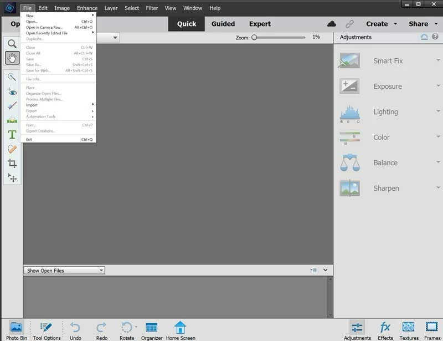
Task: Show the Frames panel
Action: pyautogui.click(x=432, y=330)
